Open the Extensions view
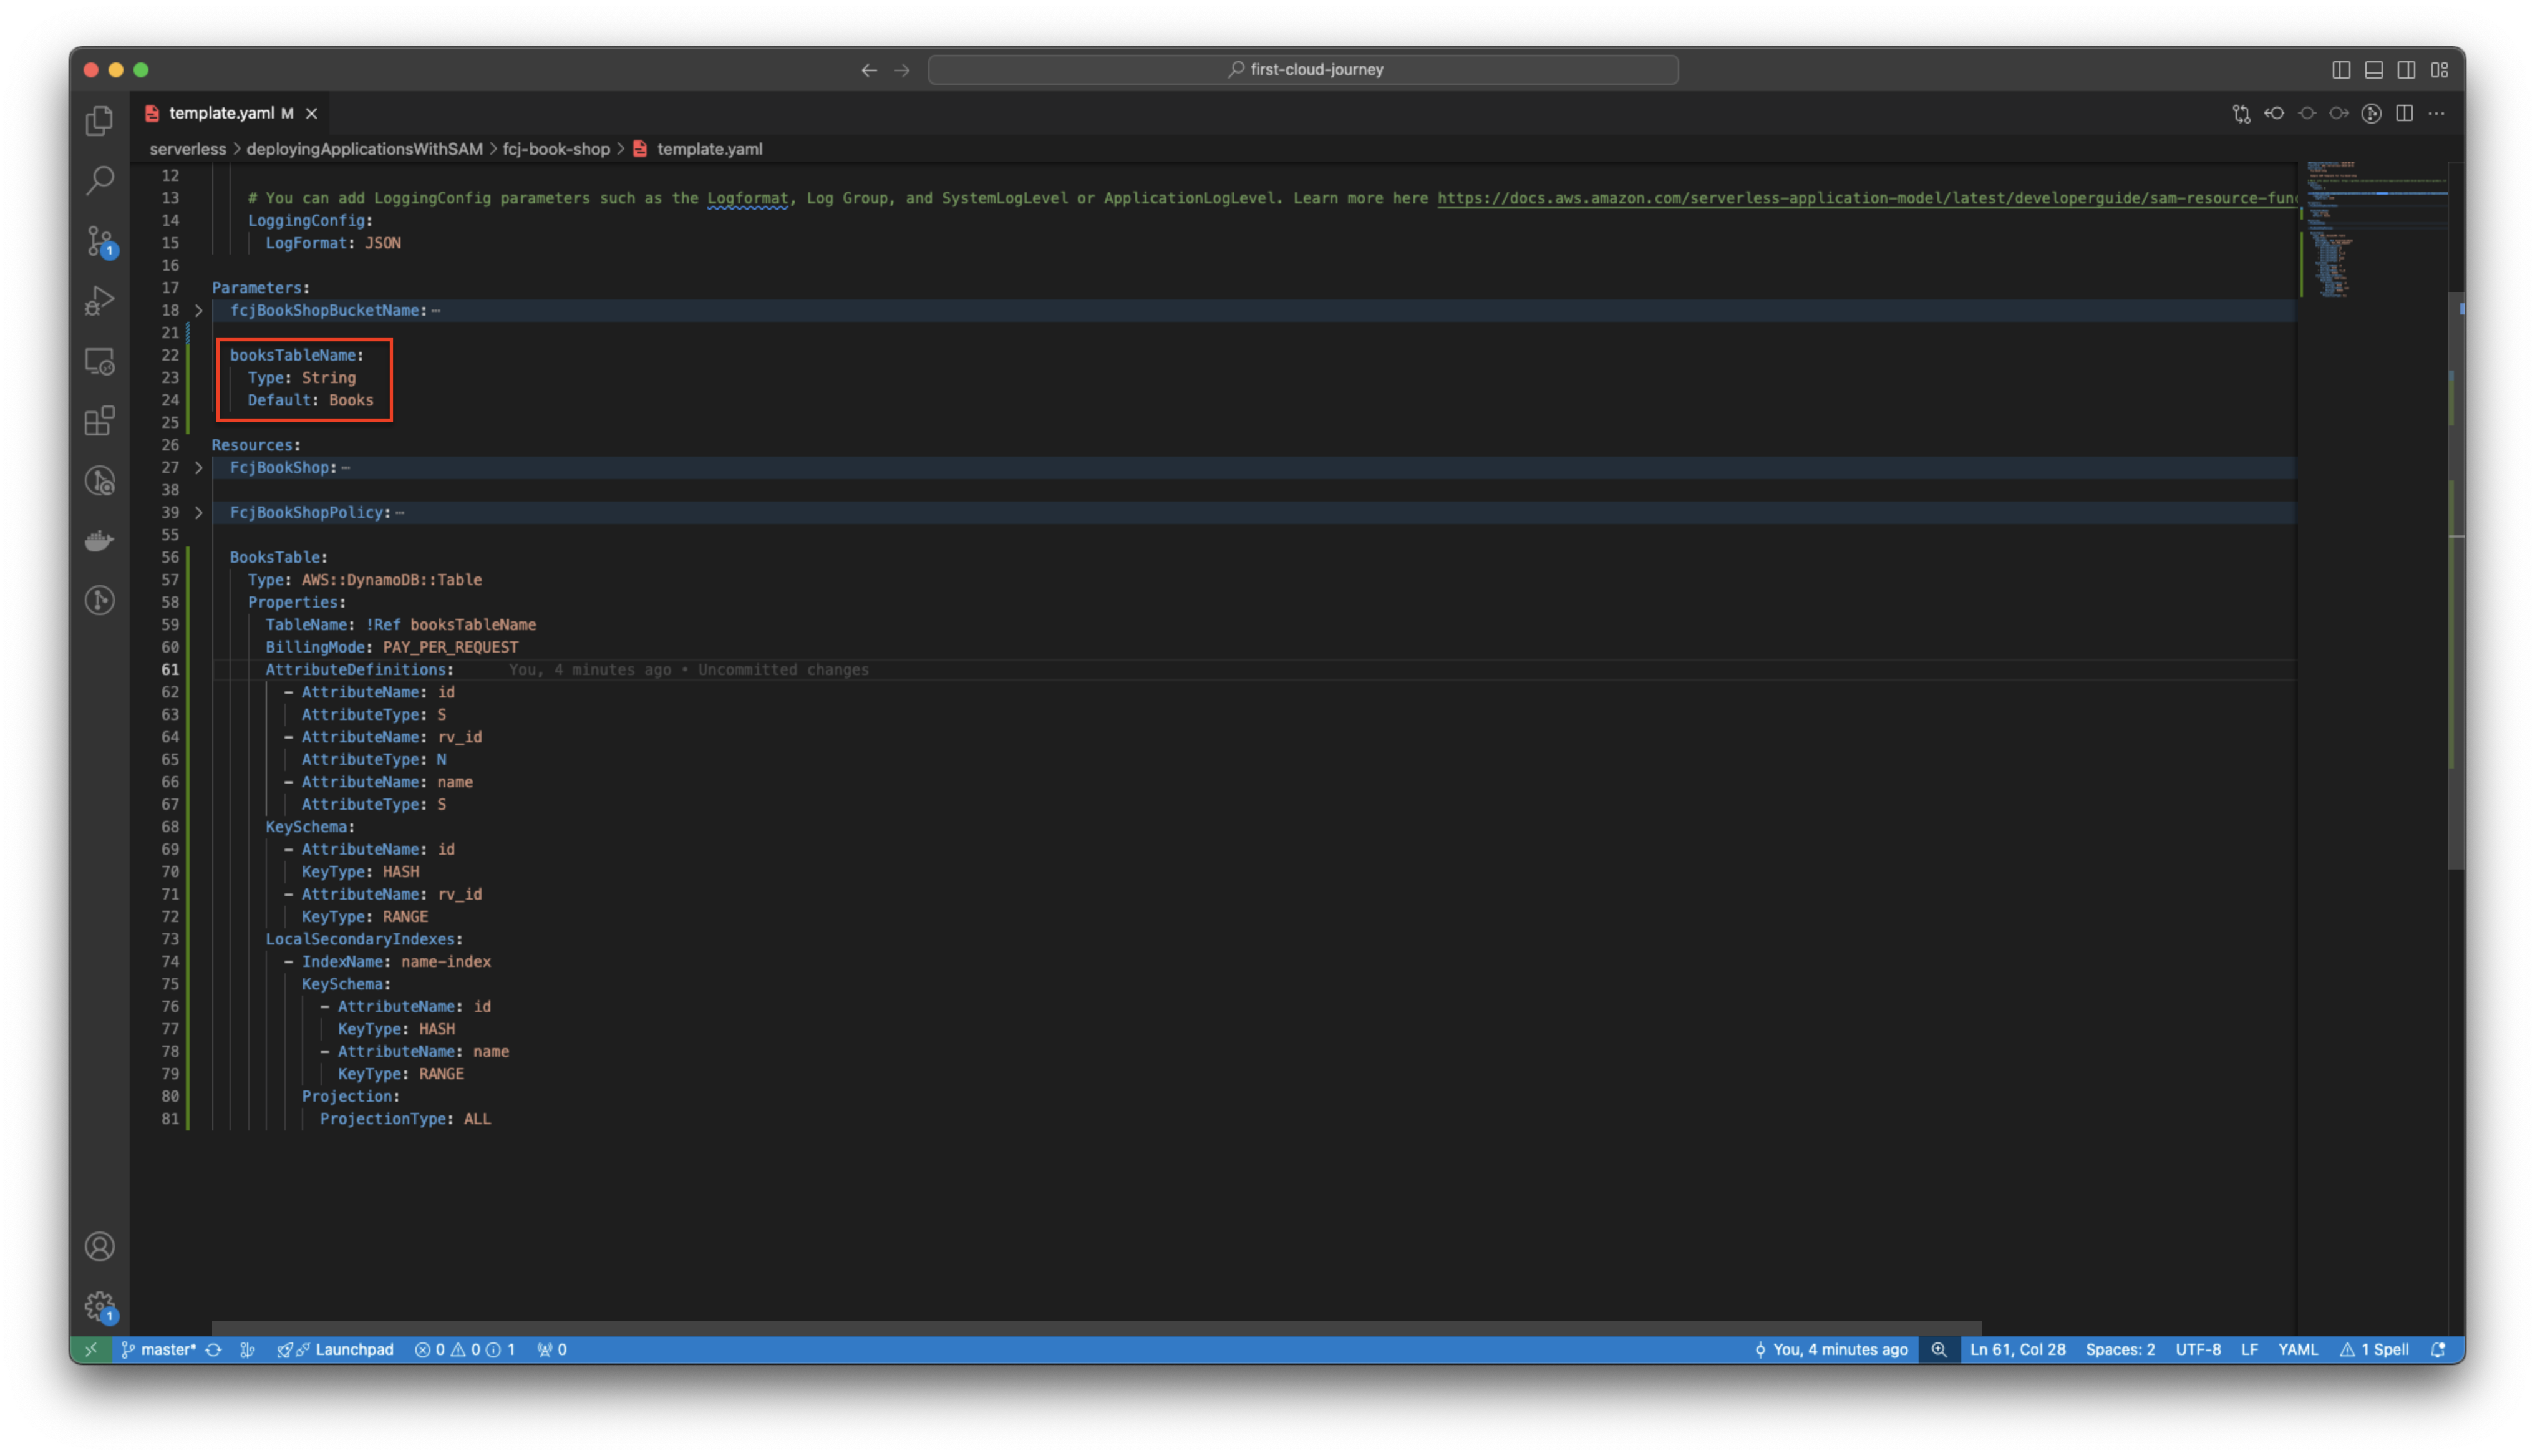2535x1456 pixels. tap(99, 420)
